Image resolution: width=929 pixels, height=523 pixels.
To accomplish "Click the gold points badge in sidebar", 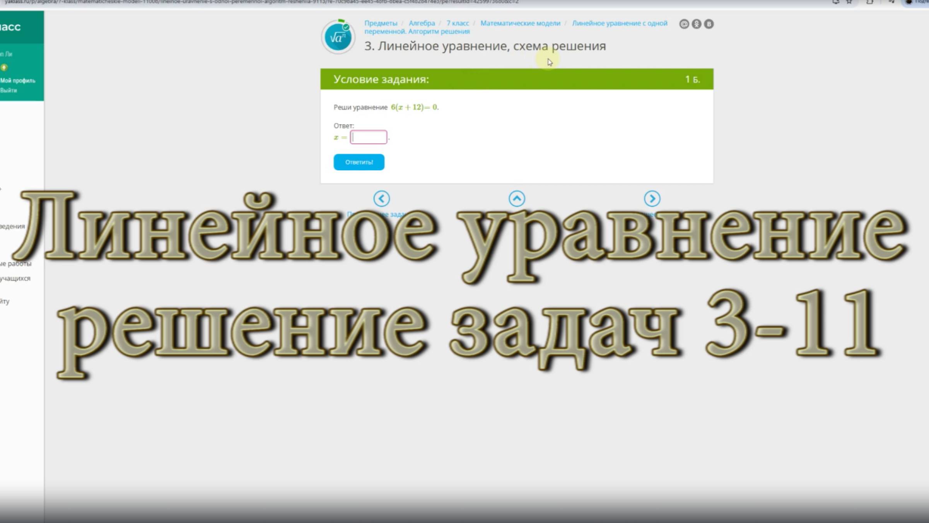I will click(4, 68).
